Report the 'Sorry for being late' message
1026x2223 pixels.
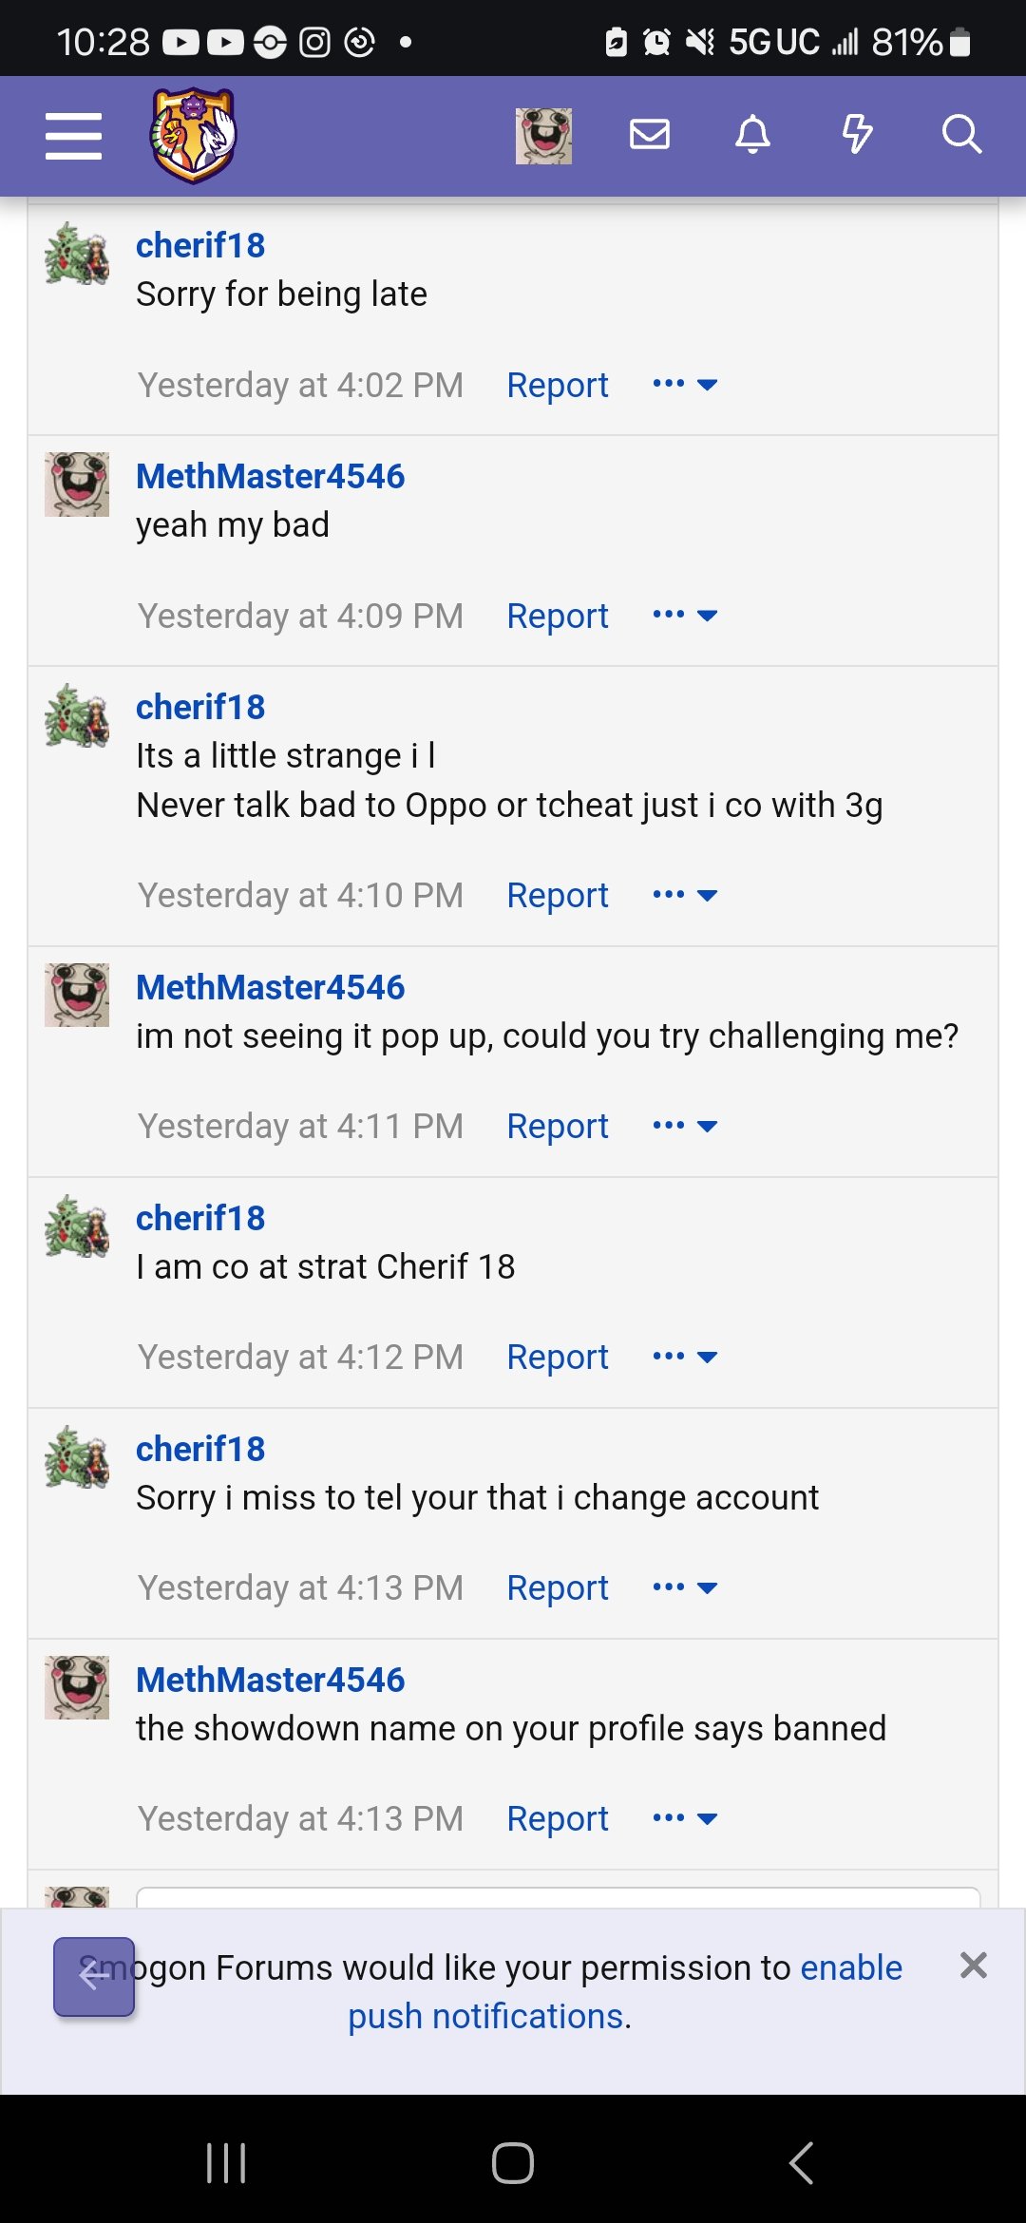[x=558, y=385]
